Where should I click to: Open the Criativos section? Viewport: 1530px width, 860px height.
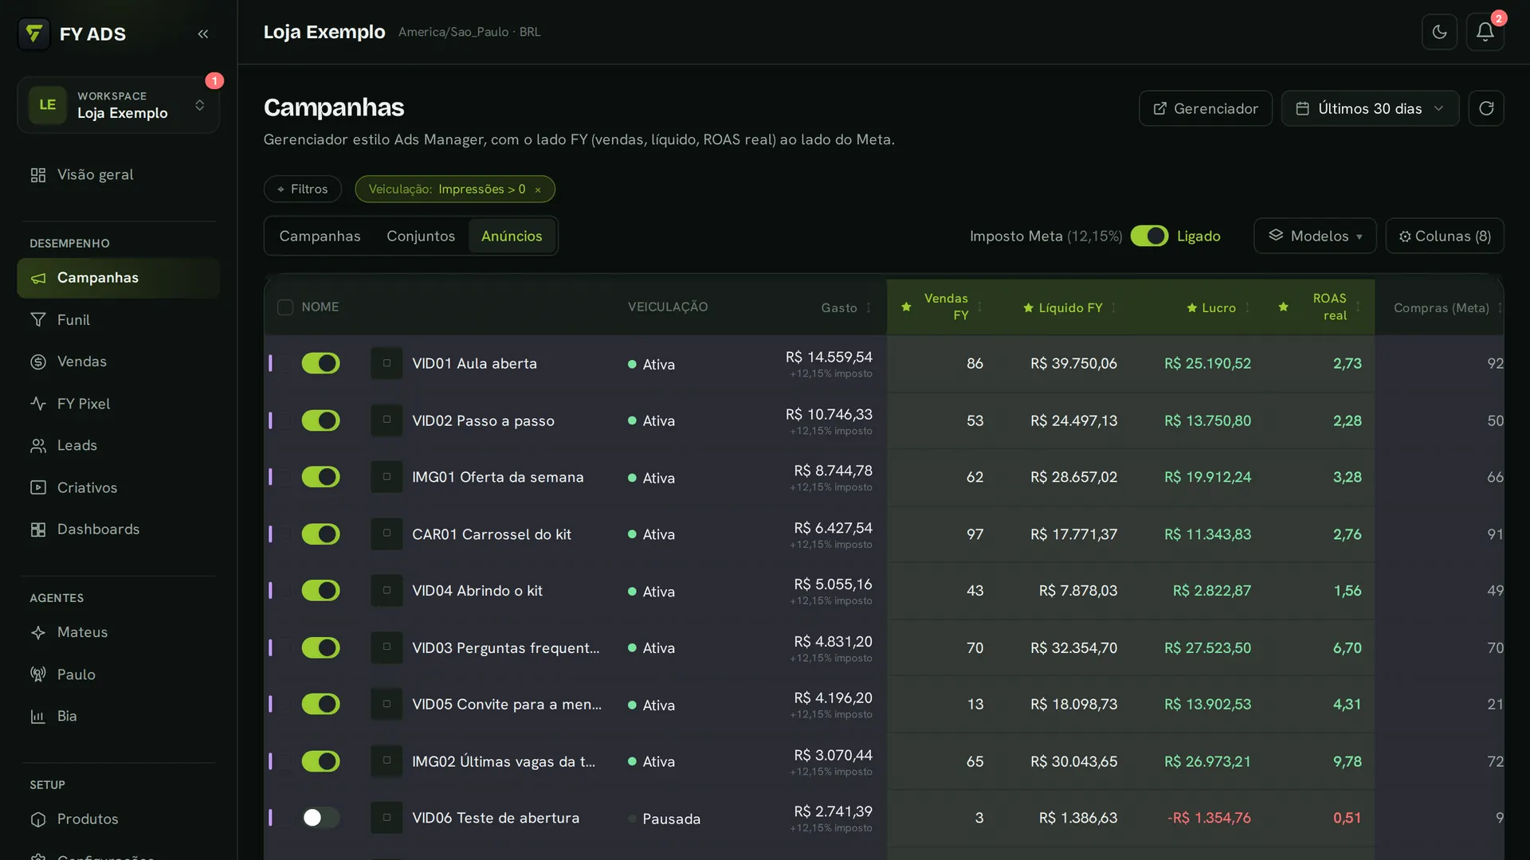pos(118,487)
